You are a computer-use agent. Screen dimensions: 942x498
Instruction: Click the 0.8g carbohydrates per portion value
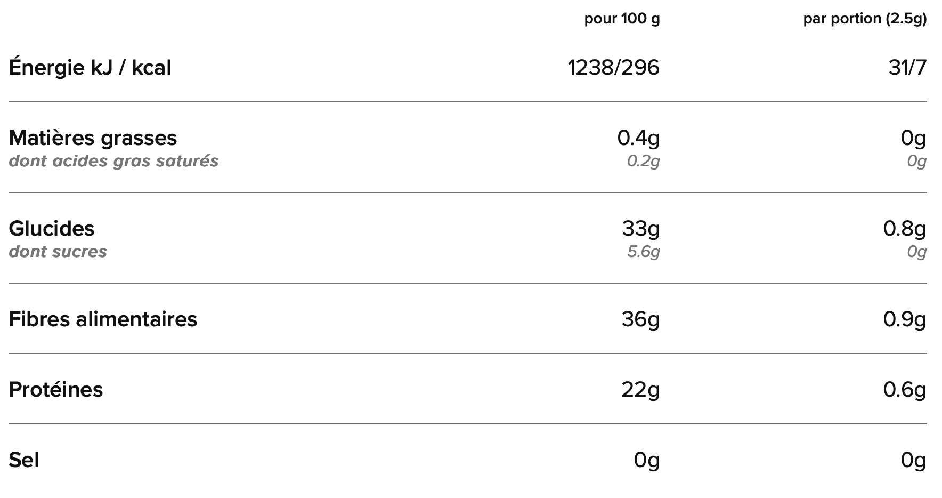pos(905,229)
